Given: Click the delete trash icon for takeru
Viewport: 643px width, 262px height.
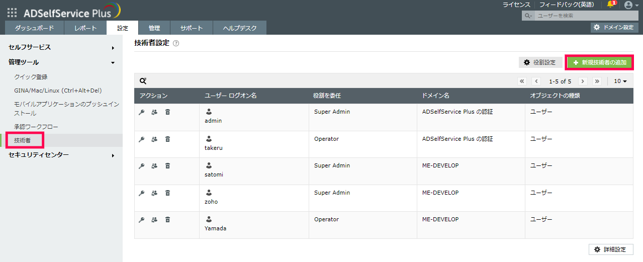Looking at the screenshot, I should tap(168, 139).
